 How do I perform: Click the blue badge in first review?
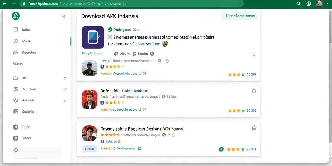pyautogui.click(x=102, y=67)
